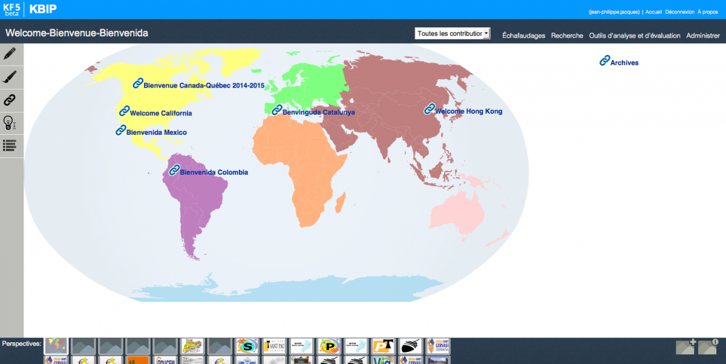726x364 pixels.
Task: Select the paintbrush drawing tool
Action: click(10, 77)
